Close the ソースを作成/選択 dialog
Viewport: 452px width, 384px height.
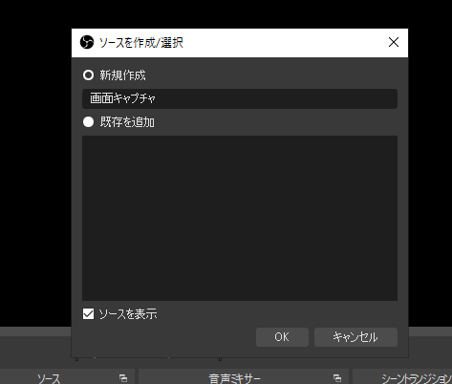click(394, 42)
